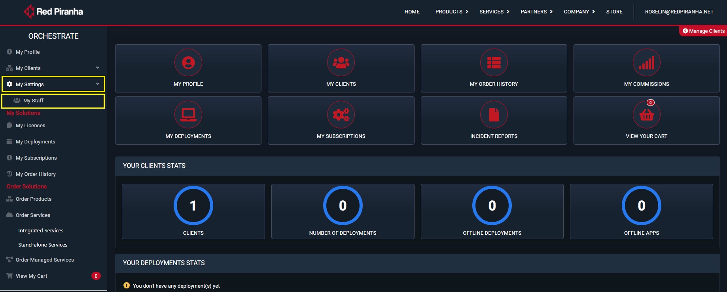Screen dimensions: 727x292
Task: Click the Manage Clients back arrow icon
Action: pos(685,31)
